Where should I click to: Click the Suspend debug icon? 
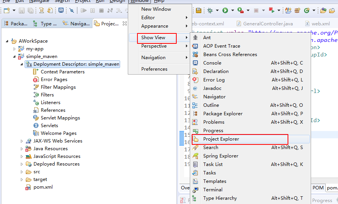92,10
